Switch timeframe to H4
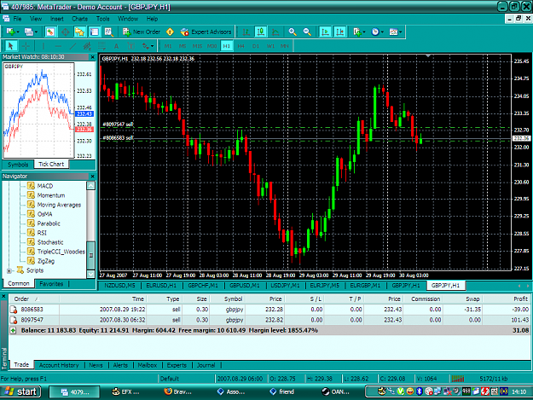 coord(241,46)
